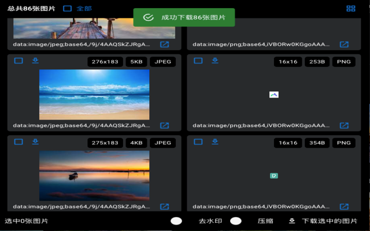Click PNG badge on 354B card
This screenshot has height=231, width=370.
(x=344, y=143)
